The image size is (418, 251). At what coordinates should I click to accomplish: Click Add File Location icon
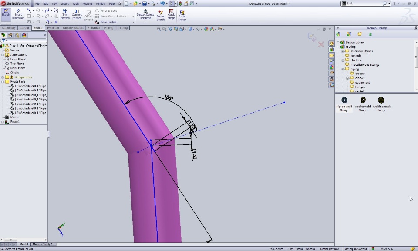[349, 34]
